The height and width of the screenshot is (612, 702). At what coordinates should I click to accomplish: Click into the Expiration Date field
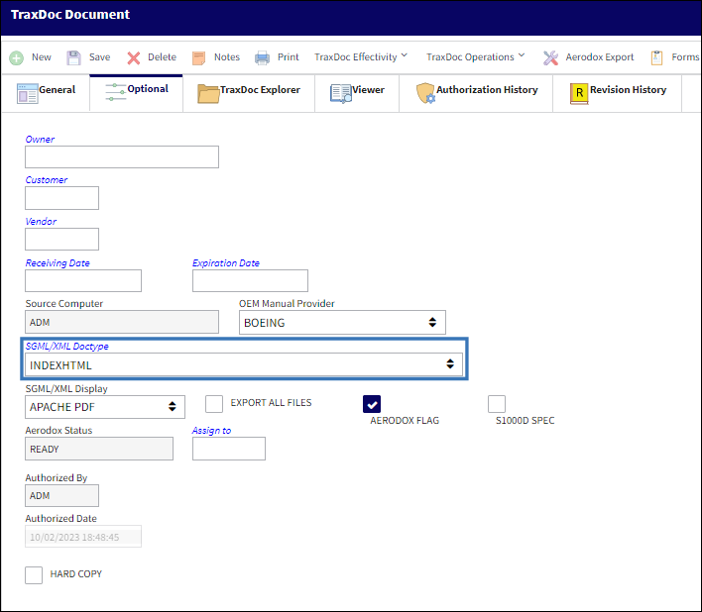point(250,280)
